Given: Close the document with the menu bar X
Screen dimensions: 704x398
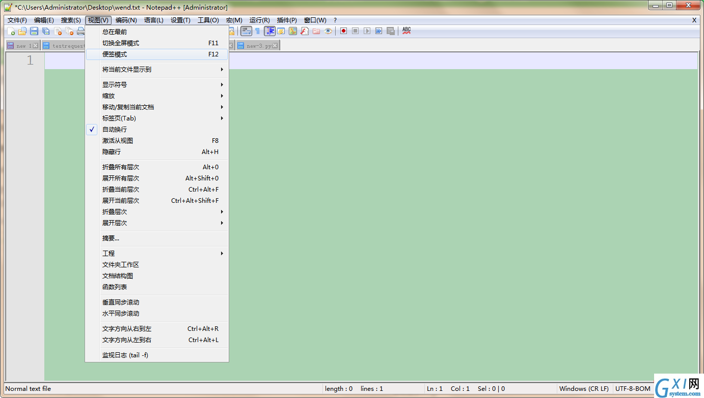Looking at the screenshot, I should click(694, 20).
